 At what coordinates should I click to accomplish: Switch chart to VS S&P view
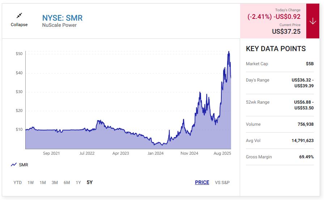point(222,182)
